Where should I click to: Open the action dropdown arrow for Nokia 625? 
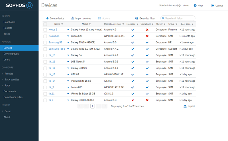coord(68,36)
